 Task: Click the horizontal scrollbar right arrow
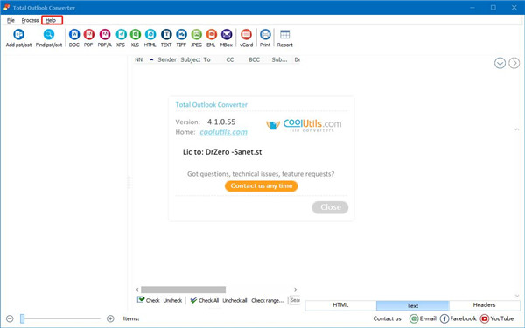click(296, 290)
